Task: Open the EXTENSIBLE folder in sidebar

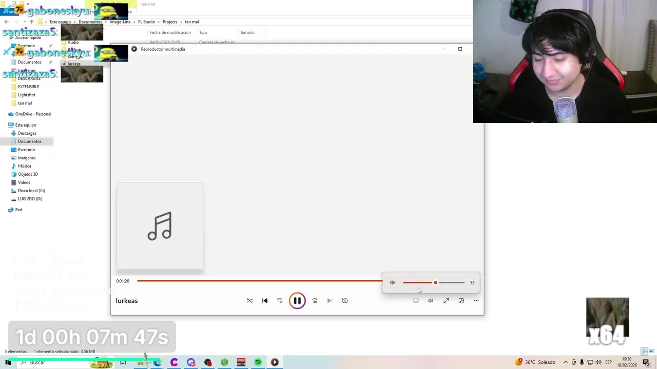Action: pos(29,87)
